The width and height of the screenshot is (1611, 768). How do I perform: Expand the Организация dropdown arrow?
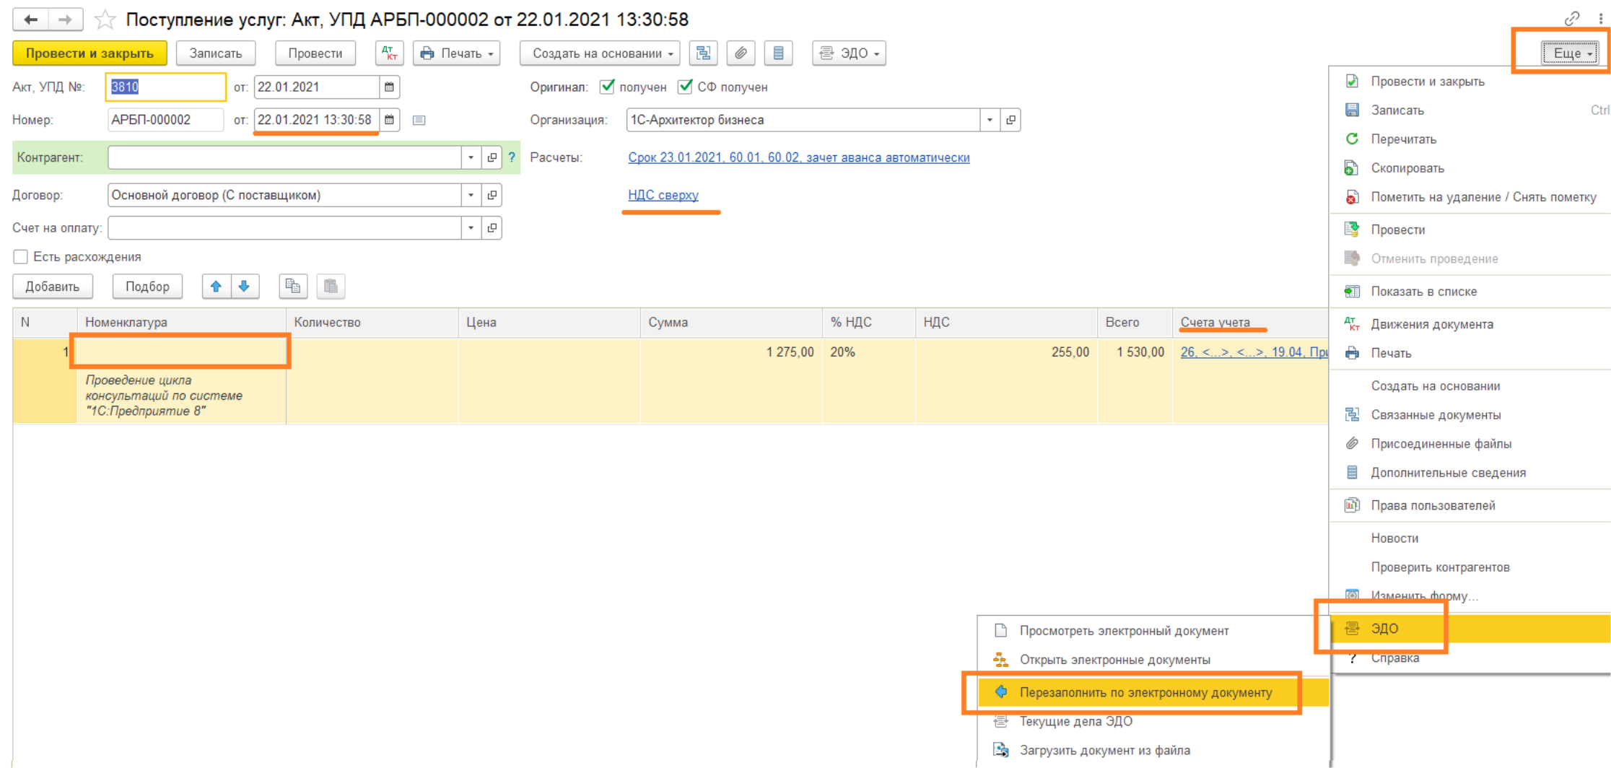990,120
